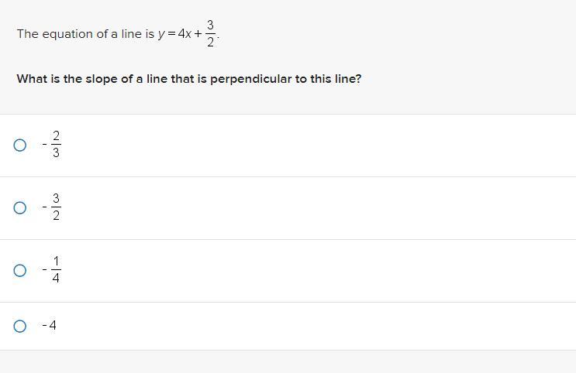This screenshot has height=373, width=576.
Task: Click the y = 4x part of the equation
Action: tap(175, 34)
